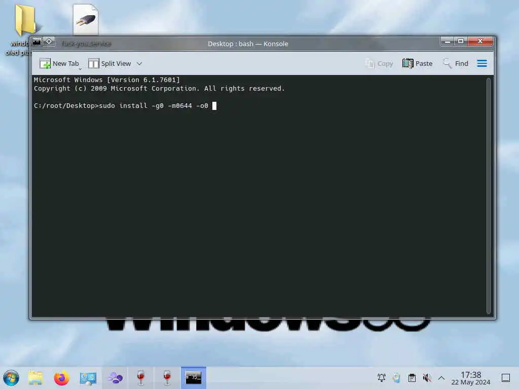Open the Start menu orb
519x389 pixels.
coord(11,378)
